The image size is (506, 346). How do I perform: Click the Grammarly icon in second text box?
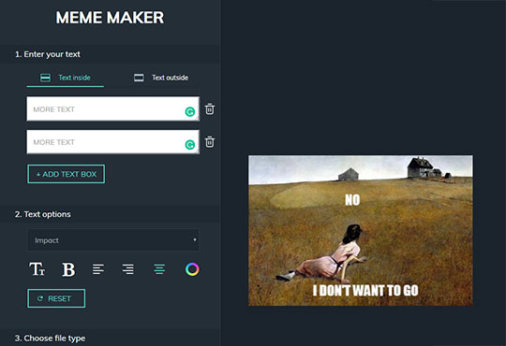190,145
